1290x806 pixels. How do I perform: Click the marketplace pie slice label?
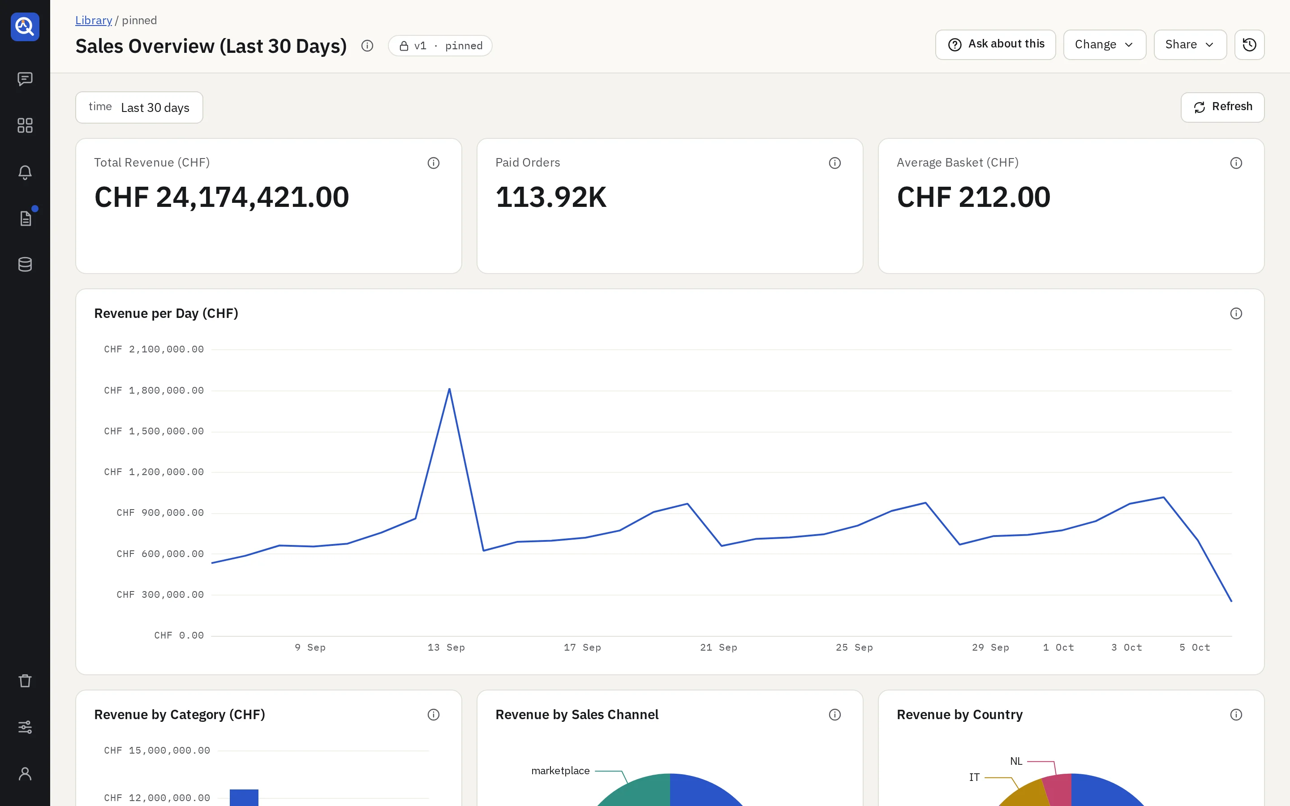coord(560,771)
